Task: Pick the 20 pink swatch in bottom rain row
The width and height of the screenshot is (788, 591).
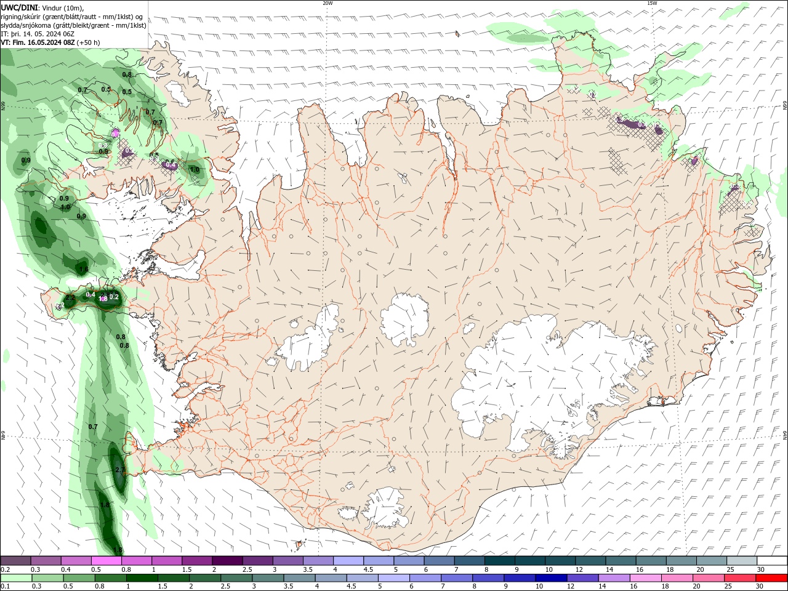Action: click(708, 578)
